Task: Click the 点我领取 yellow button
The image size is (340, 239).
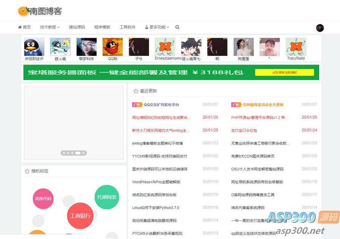Action: click(284, 72)
